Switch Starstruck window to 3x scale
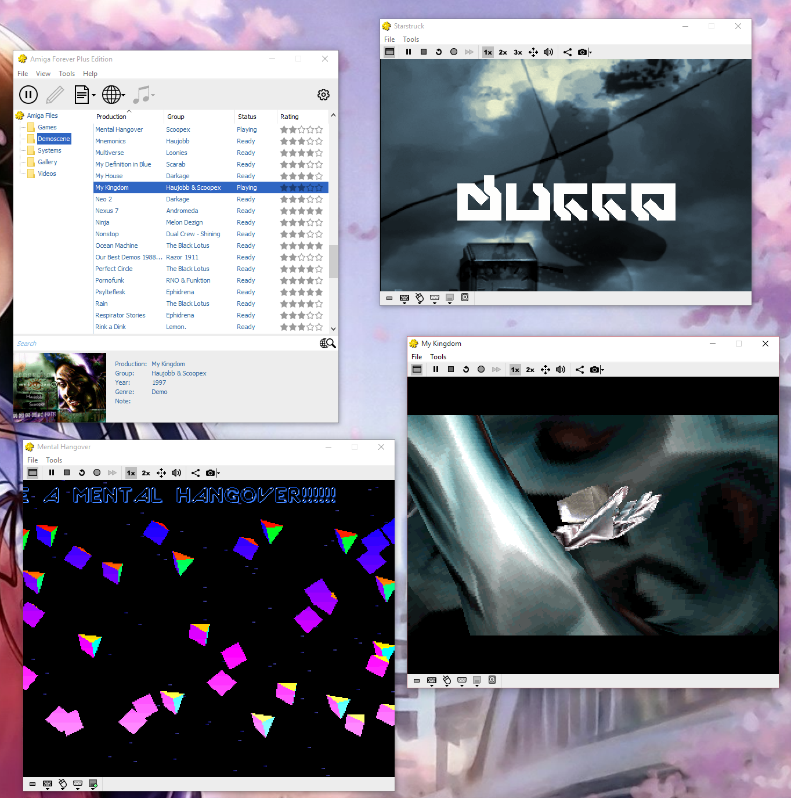The width and height of the screenshot is (791, 798). [518, 52]
